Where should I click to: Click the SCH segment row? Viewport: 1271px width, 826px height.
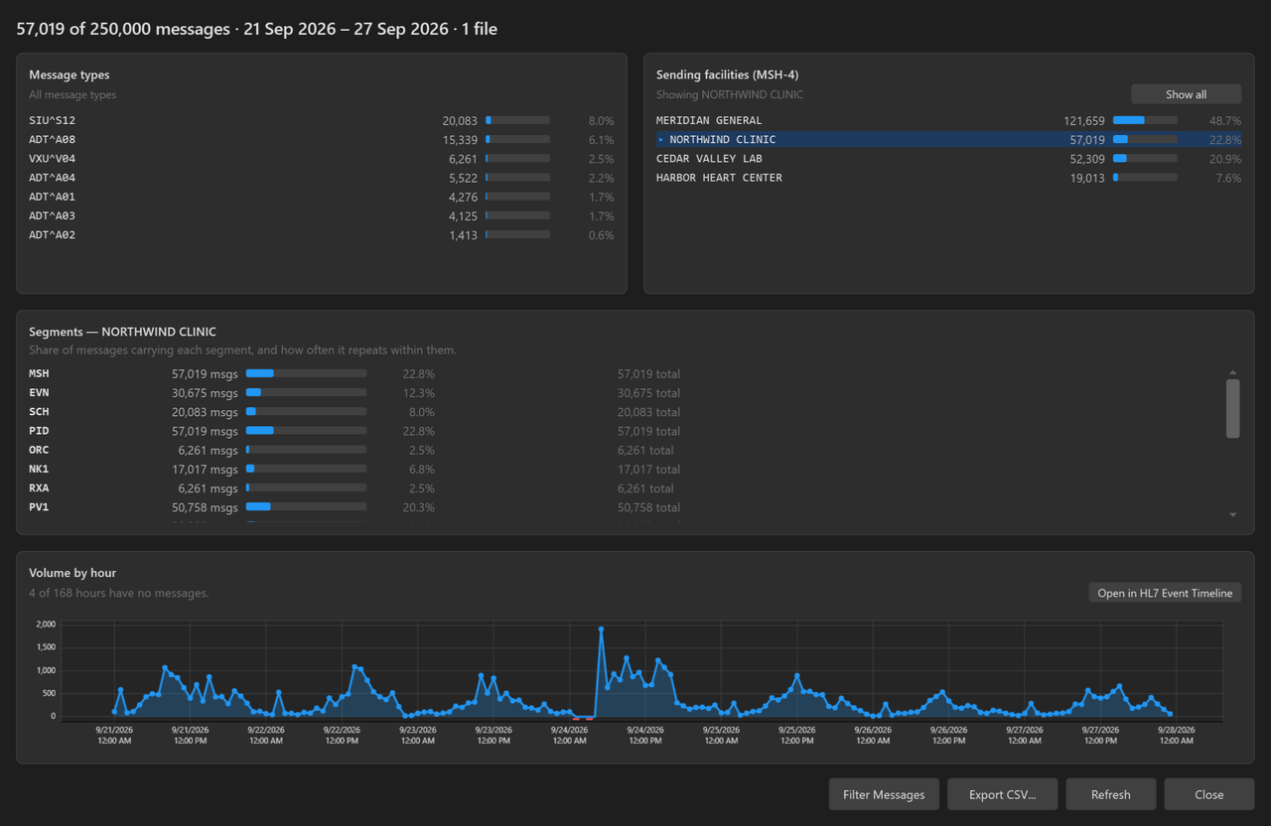tap(626, 412)
